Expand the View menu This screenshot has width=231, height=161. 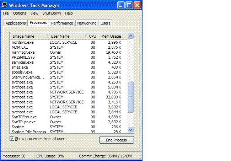(34, 13)
